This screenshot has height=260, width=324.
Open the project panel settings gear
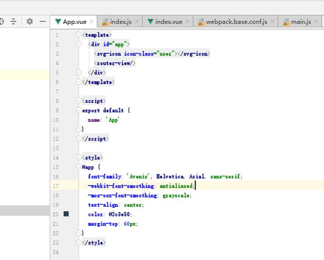click(x=30, y=21)
